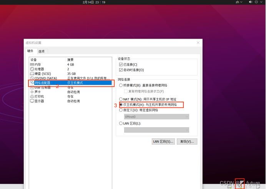
Task: Select 桥接模式(B) bridged radio button
Action: click(121, 85)
